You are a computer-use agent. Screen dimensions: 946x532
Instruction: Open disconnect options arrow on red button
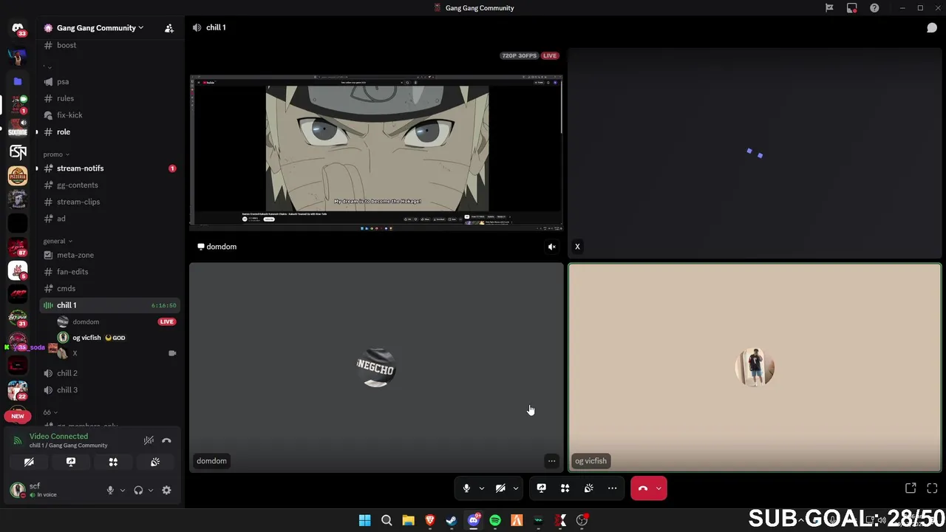[659, 488]
